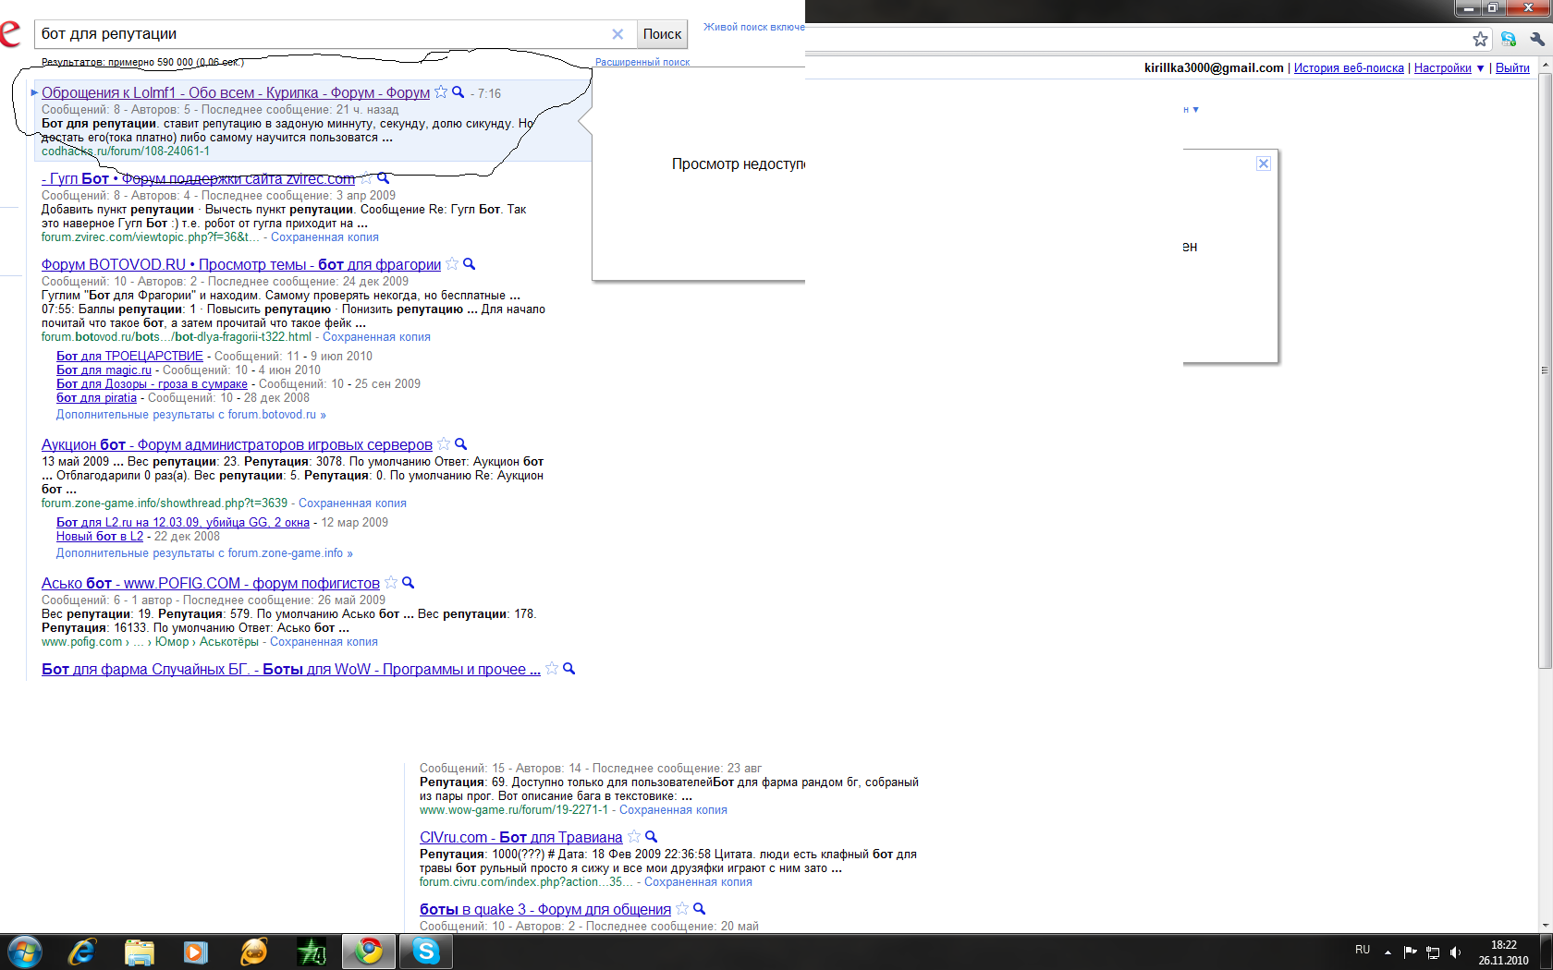Switch to Google Chrome on taskbar
1553x970 pixels.
(x=369, y=952)
